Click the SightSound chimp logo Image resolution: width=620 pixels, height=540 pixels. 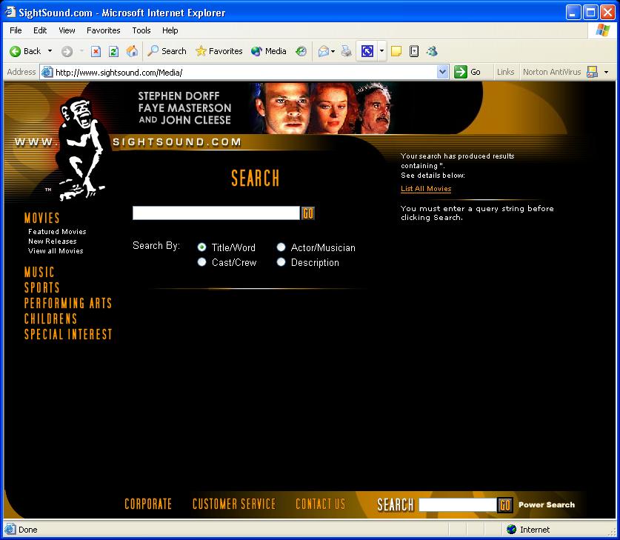(81, 148)
